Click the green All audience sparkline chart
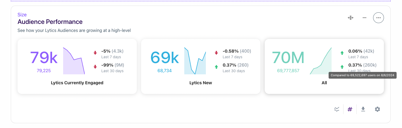 [321, 61]
